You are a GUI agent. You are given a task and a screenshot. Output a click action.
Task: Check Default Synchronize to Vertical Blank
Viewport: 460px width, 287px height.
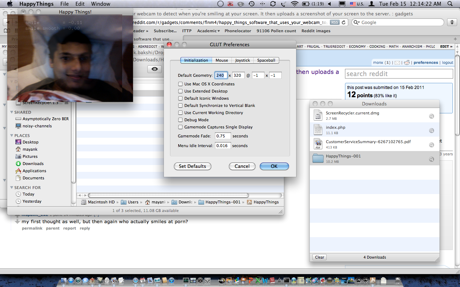pos(180,105)
